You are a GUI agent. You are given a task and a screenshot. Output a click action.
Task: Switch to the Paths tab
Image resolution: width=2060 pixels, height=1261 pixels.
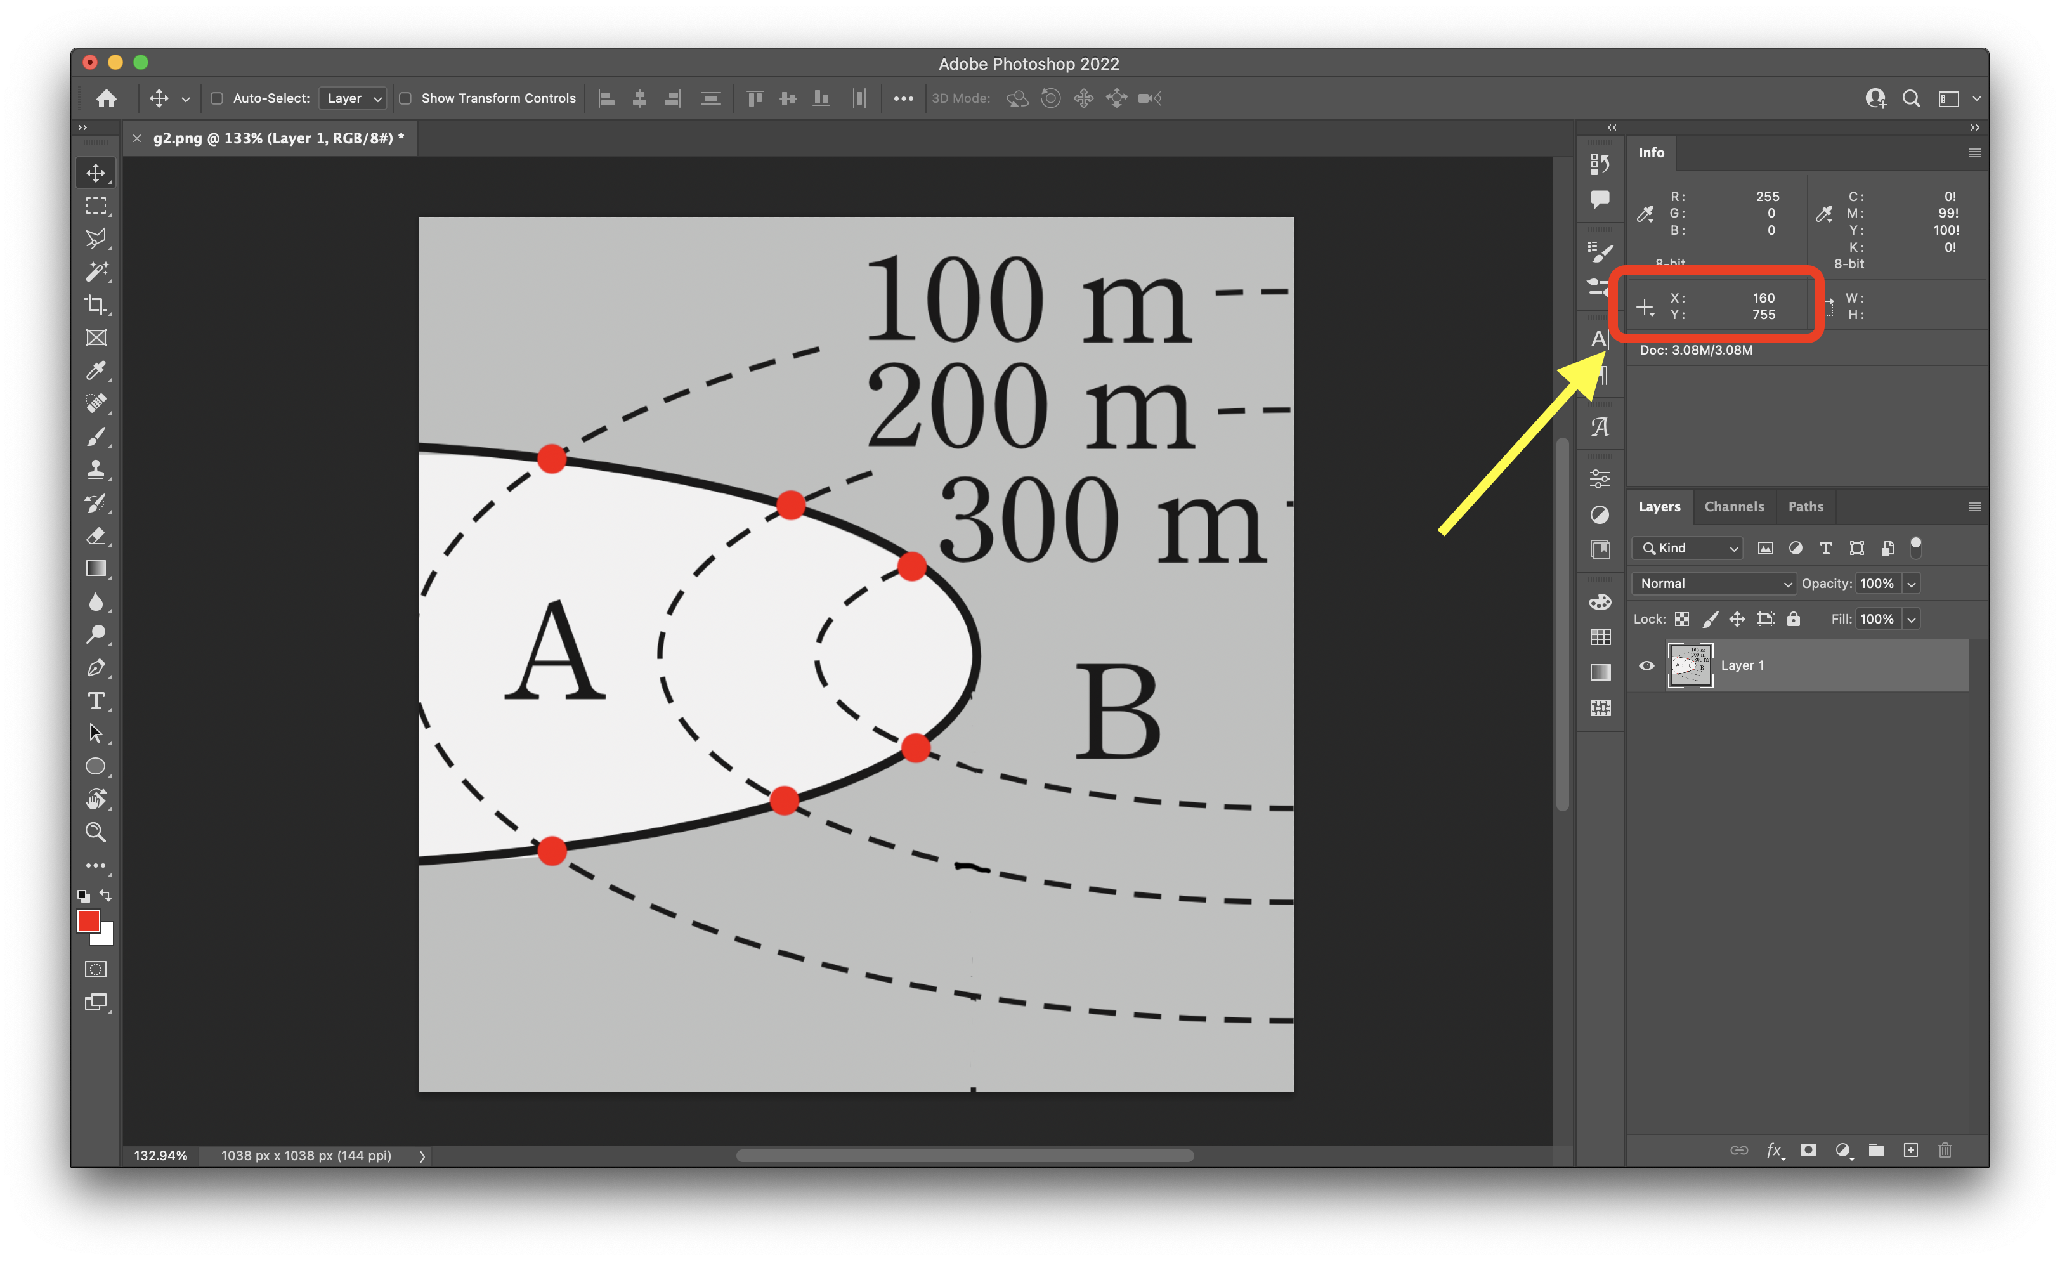click(1805, 507)
